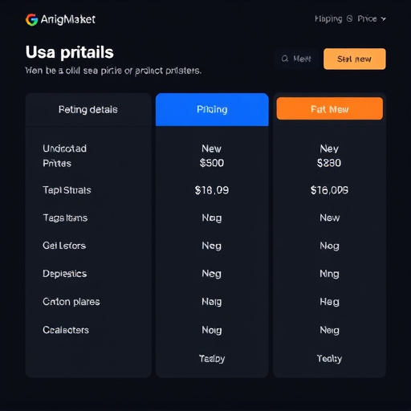
Task: Open the Reting detais column header
Action: click(88, 110)
